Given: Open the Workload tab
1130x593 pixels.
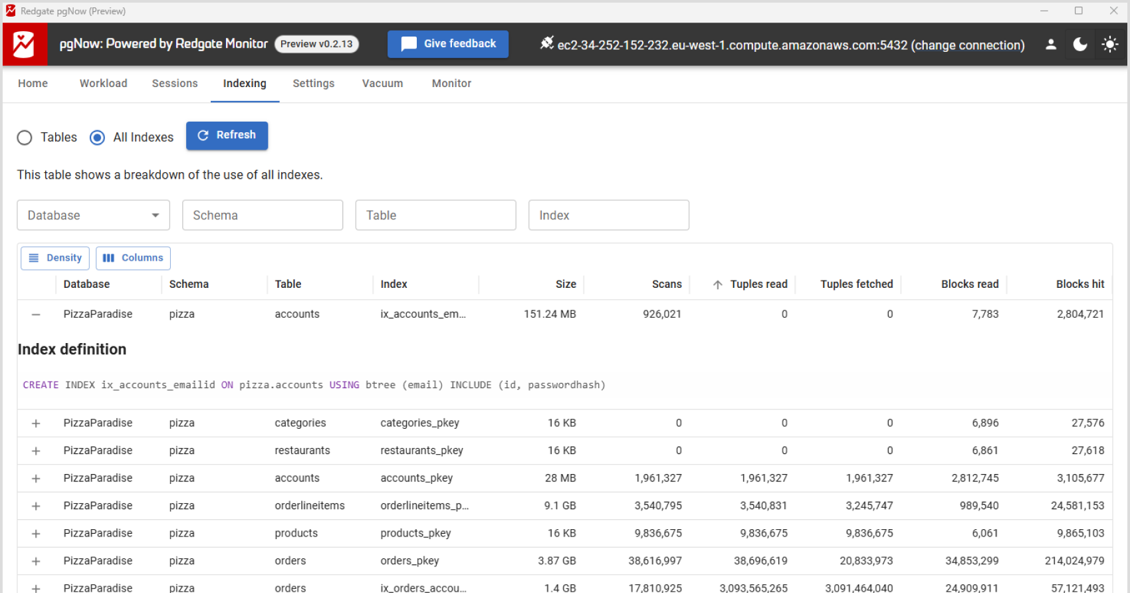Looking at the screenshot, I should [x=103, y=83].
